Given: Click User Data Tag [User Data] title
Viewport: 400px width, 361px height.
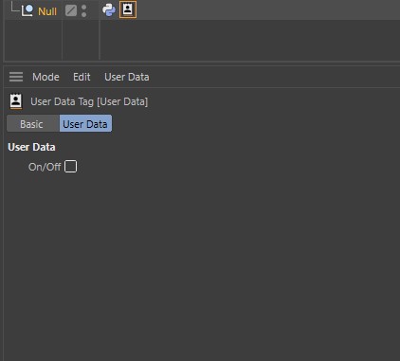Looking at the screenshot, I should (89, 101).
